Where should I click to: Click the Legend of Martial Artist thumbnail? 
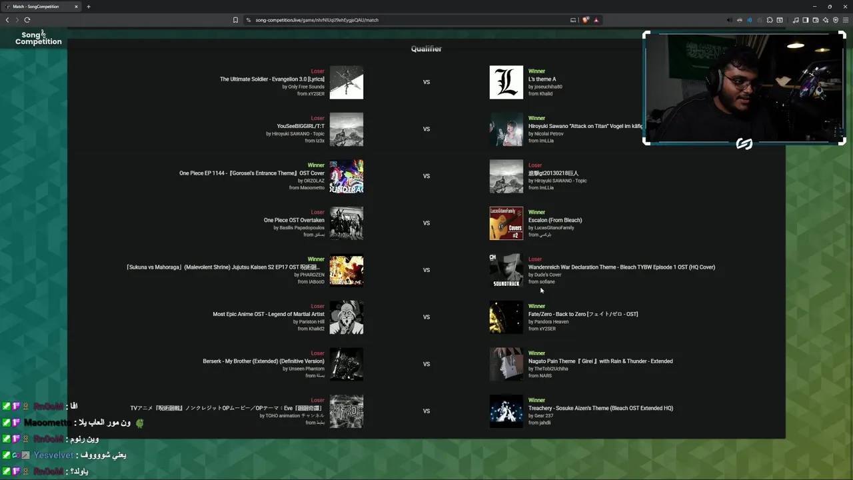347,317
